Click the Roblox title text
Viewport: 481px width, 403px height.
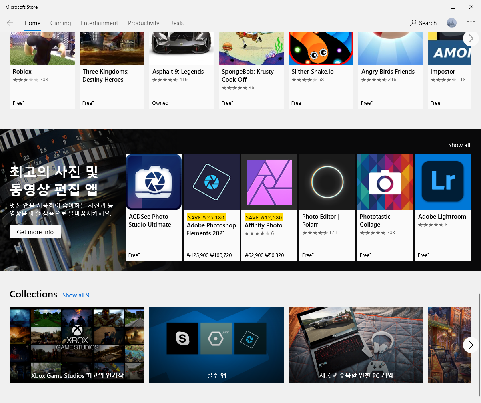[x=22, y=72]
